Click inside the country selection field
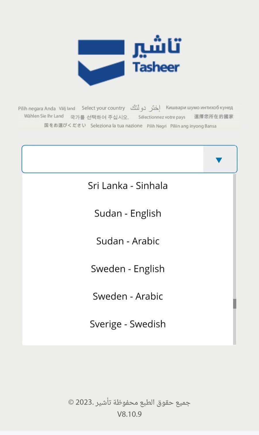 [113, 159]
